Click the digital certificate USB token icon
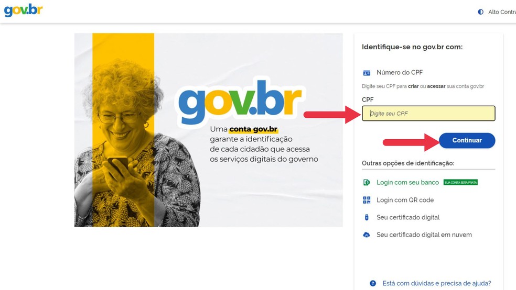516x290 pixels. point(366,217)
